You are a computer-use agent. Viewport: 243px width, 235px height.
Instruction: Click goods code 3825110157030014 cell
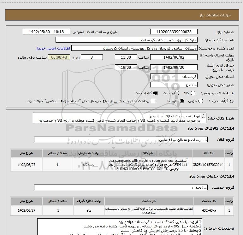click(208, 165)
